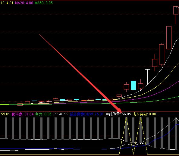179x156 pixels.
Task: Select the white T-shaped candlestick
Action: pos(147,76)
